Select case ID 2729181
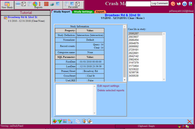The image size is (195, 129). pyautogui.click(x=145, y=50)
